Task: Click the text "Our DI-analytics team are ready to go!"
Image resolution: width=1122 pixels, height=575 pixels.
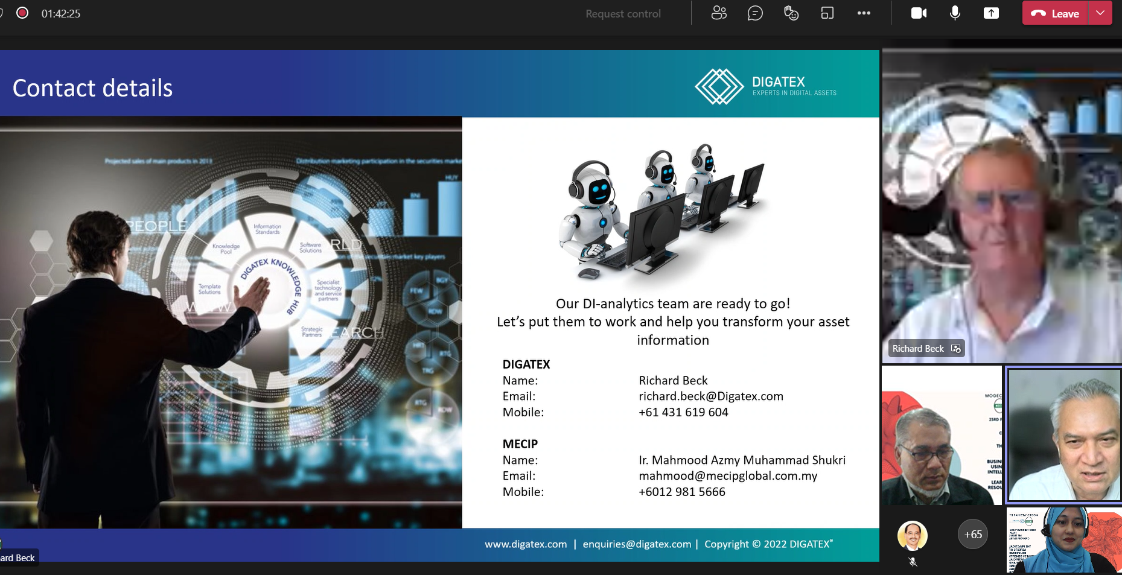Action: pos(673,303)
